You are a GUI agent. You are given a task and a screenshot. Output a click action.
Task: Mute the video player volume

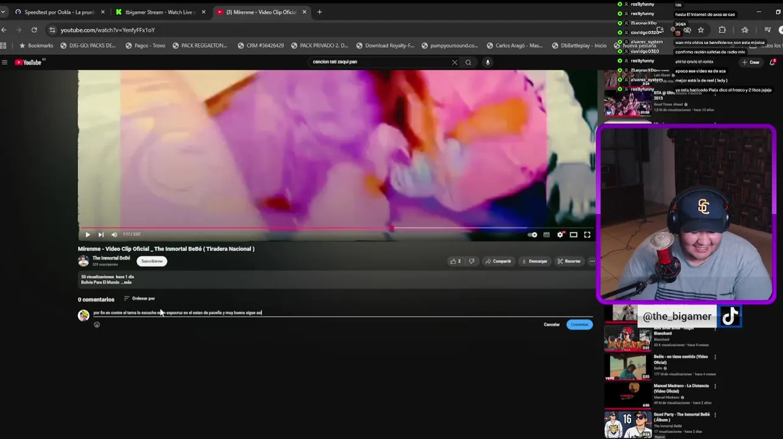[114, 235]
